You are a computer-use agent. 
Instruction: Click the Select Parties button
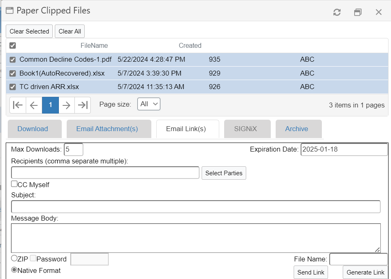click(224, 173)
